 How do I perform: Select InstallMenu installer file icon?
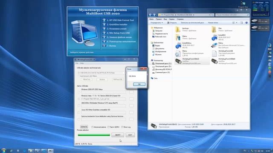178,45
